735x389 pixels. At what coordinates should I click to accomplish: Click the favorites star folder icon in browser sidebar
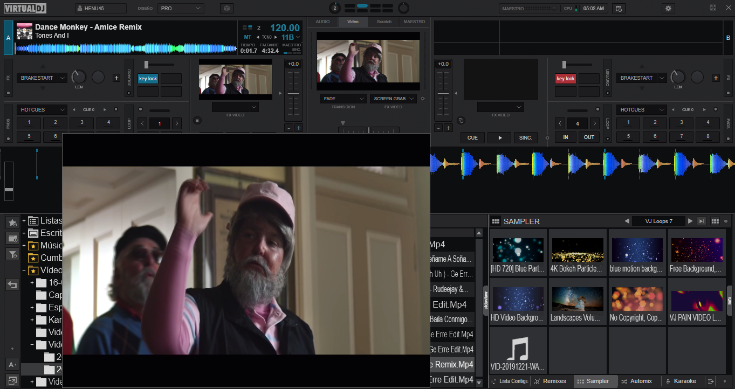[12, 222]
